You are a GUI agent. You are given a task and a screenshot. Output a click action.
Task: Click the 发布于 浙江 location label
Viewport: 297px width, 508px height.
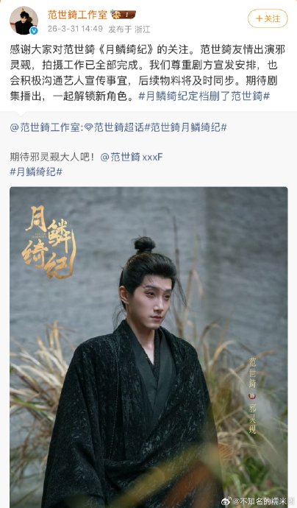click(x=129, y=29)
